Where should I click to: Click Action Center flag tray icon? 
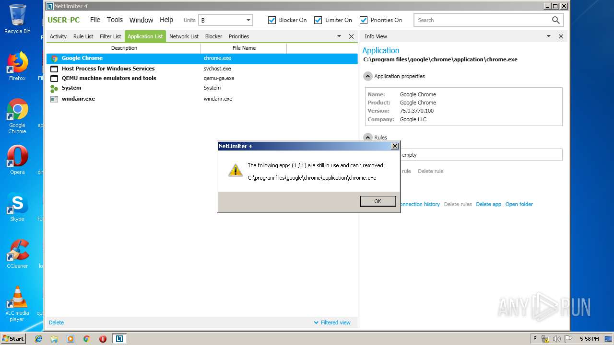[568, 339]
